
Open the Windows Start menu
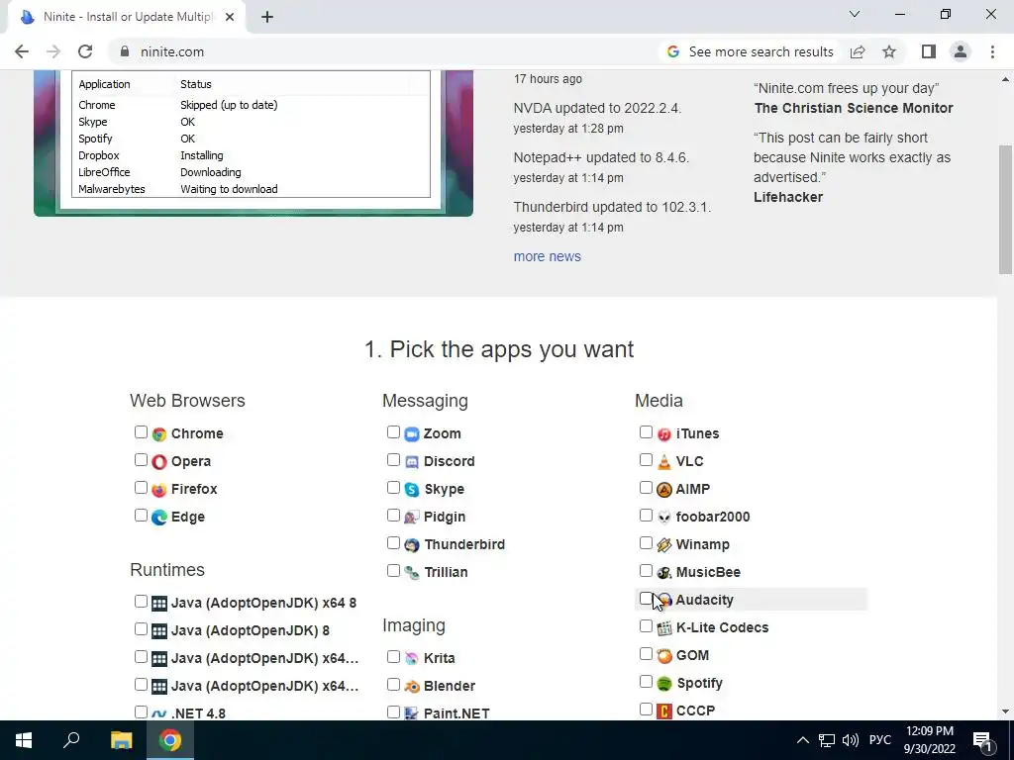[24, 740]
